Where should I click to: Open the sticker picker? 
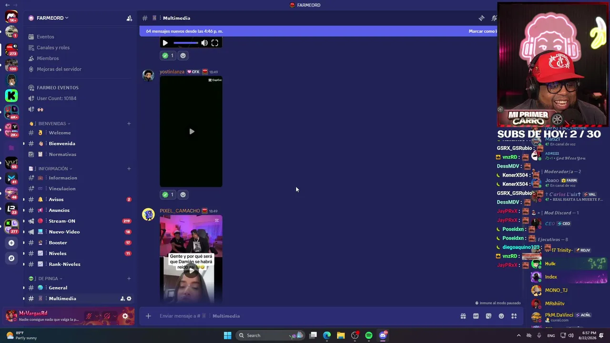(x=488, y=316)
